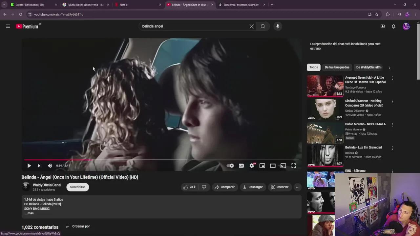Click the Suscribirse button
Viewport: 420px width, 236px height.
click(77, 187)
